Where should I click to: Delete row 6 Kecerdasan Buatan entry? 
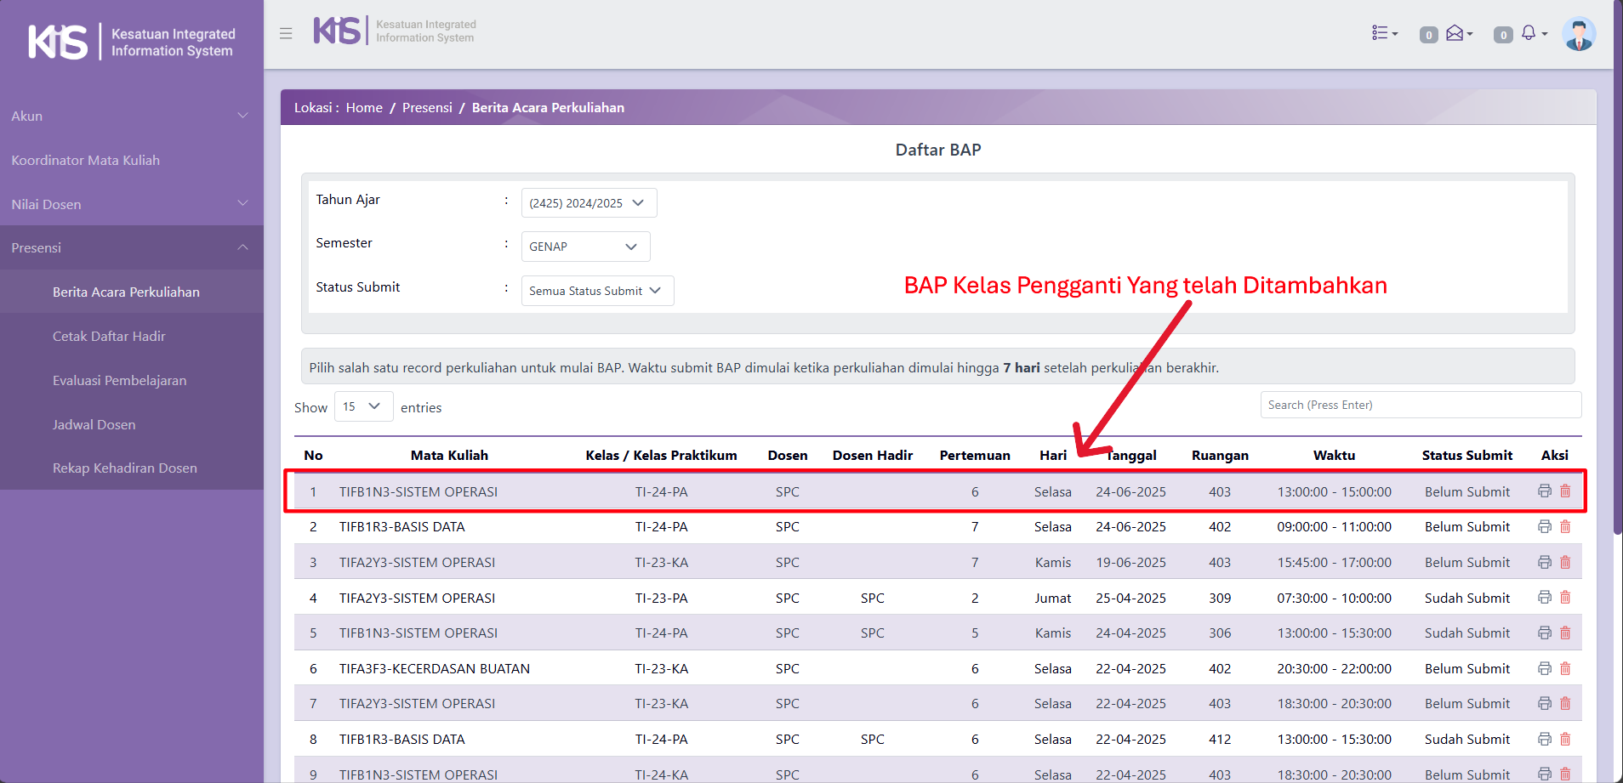click(x=1565, y=668)
